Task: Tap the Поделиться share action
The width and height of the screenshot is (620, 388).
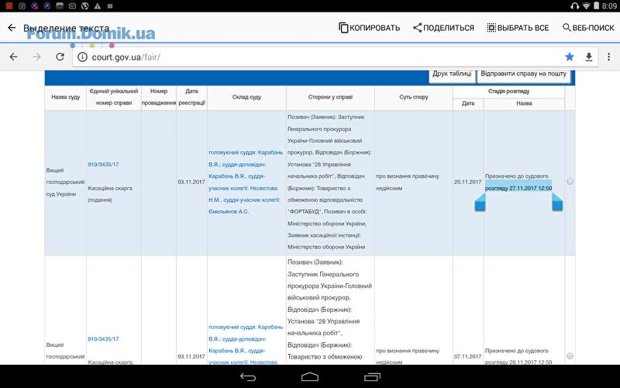Action: click(x=443, y=28)
